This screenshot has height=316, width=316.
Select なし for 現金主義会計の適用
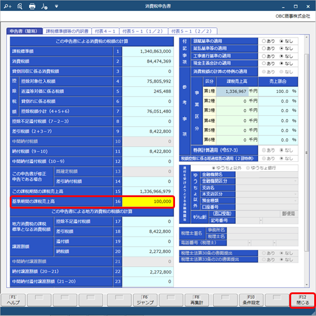point(281,63)
